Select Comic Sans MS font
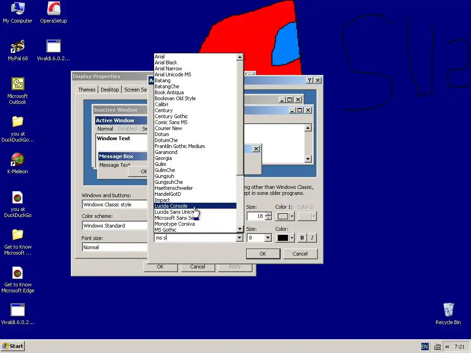471x353 pixels. coord(195,122)
